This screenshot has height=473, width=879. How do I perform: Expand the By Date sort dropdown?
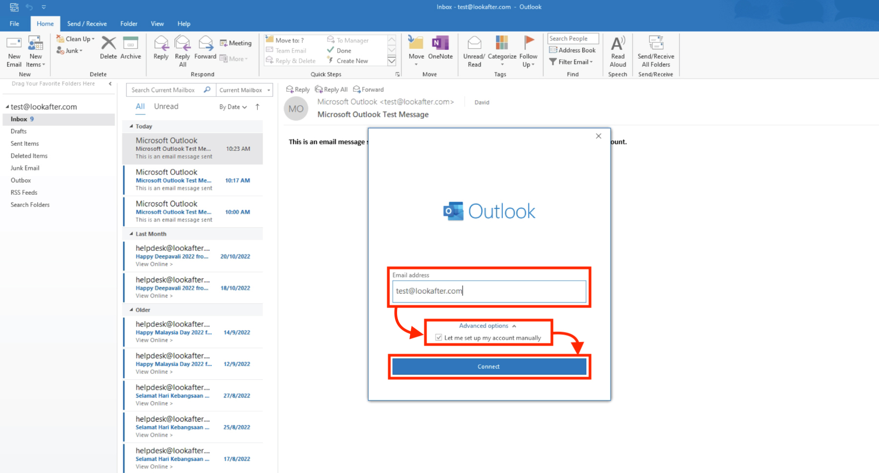pos(233,107)
